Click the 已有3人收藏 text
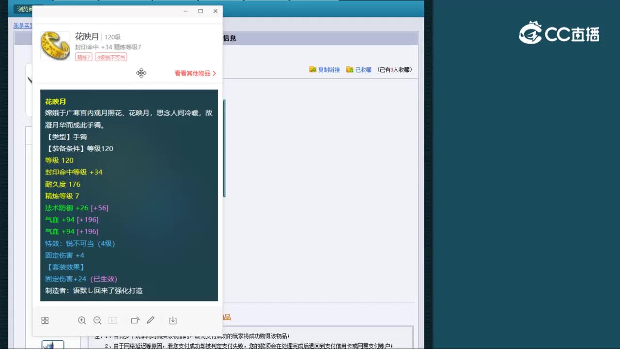The height and width of the screenshot is (349, 620). pyautogui.click(x=395, y=70)
